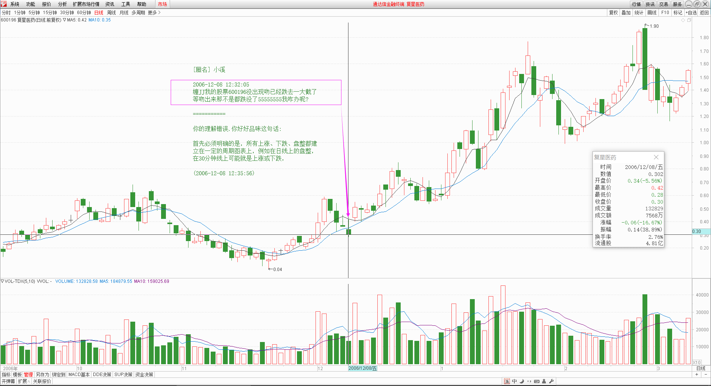Switch to 月线 monthly period

point(124,13)
